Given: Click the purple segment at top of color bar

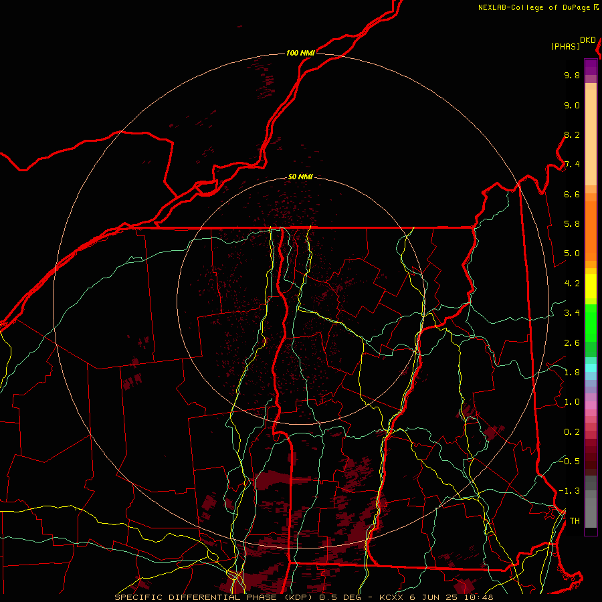Looking at the screenshot, I should click(591, 67).
